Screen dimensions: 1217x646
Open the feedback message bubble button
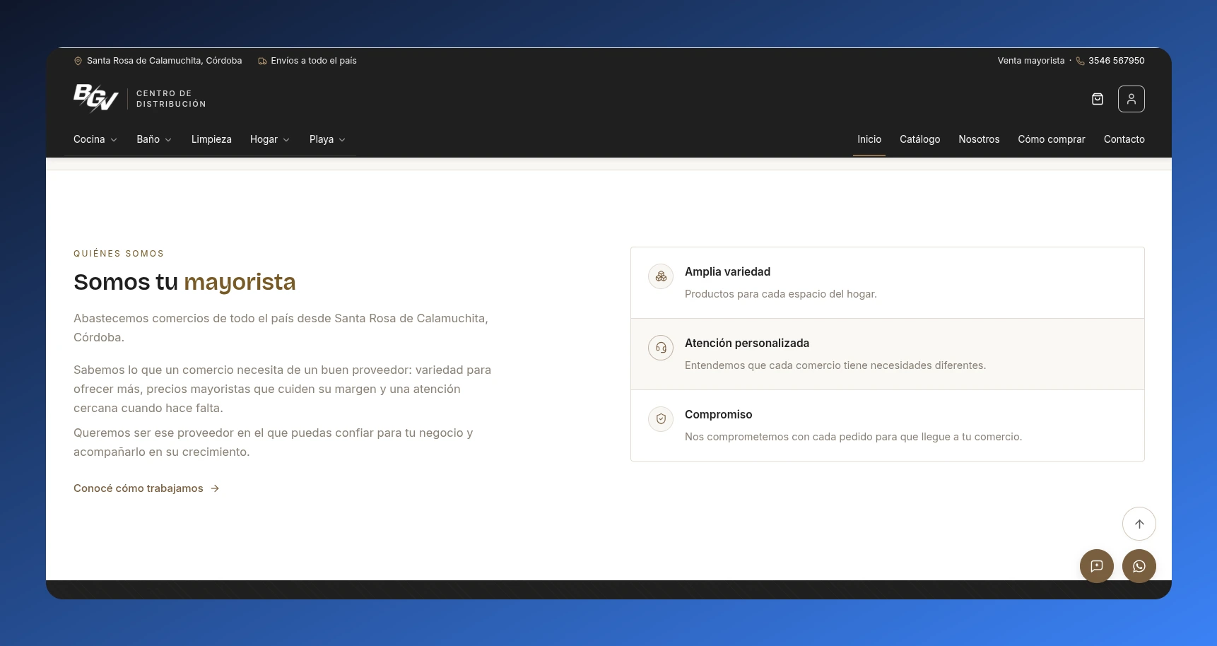1097,566
